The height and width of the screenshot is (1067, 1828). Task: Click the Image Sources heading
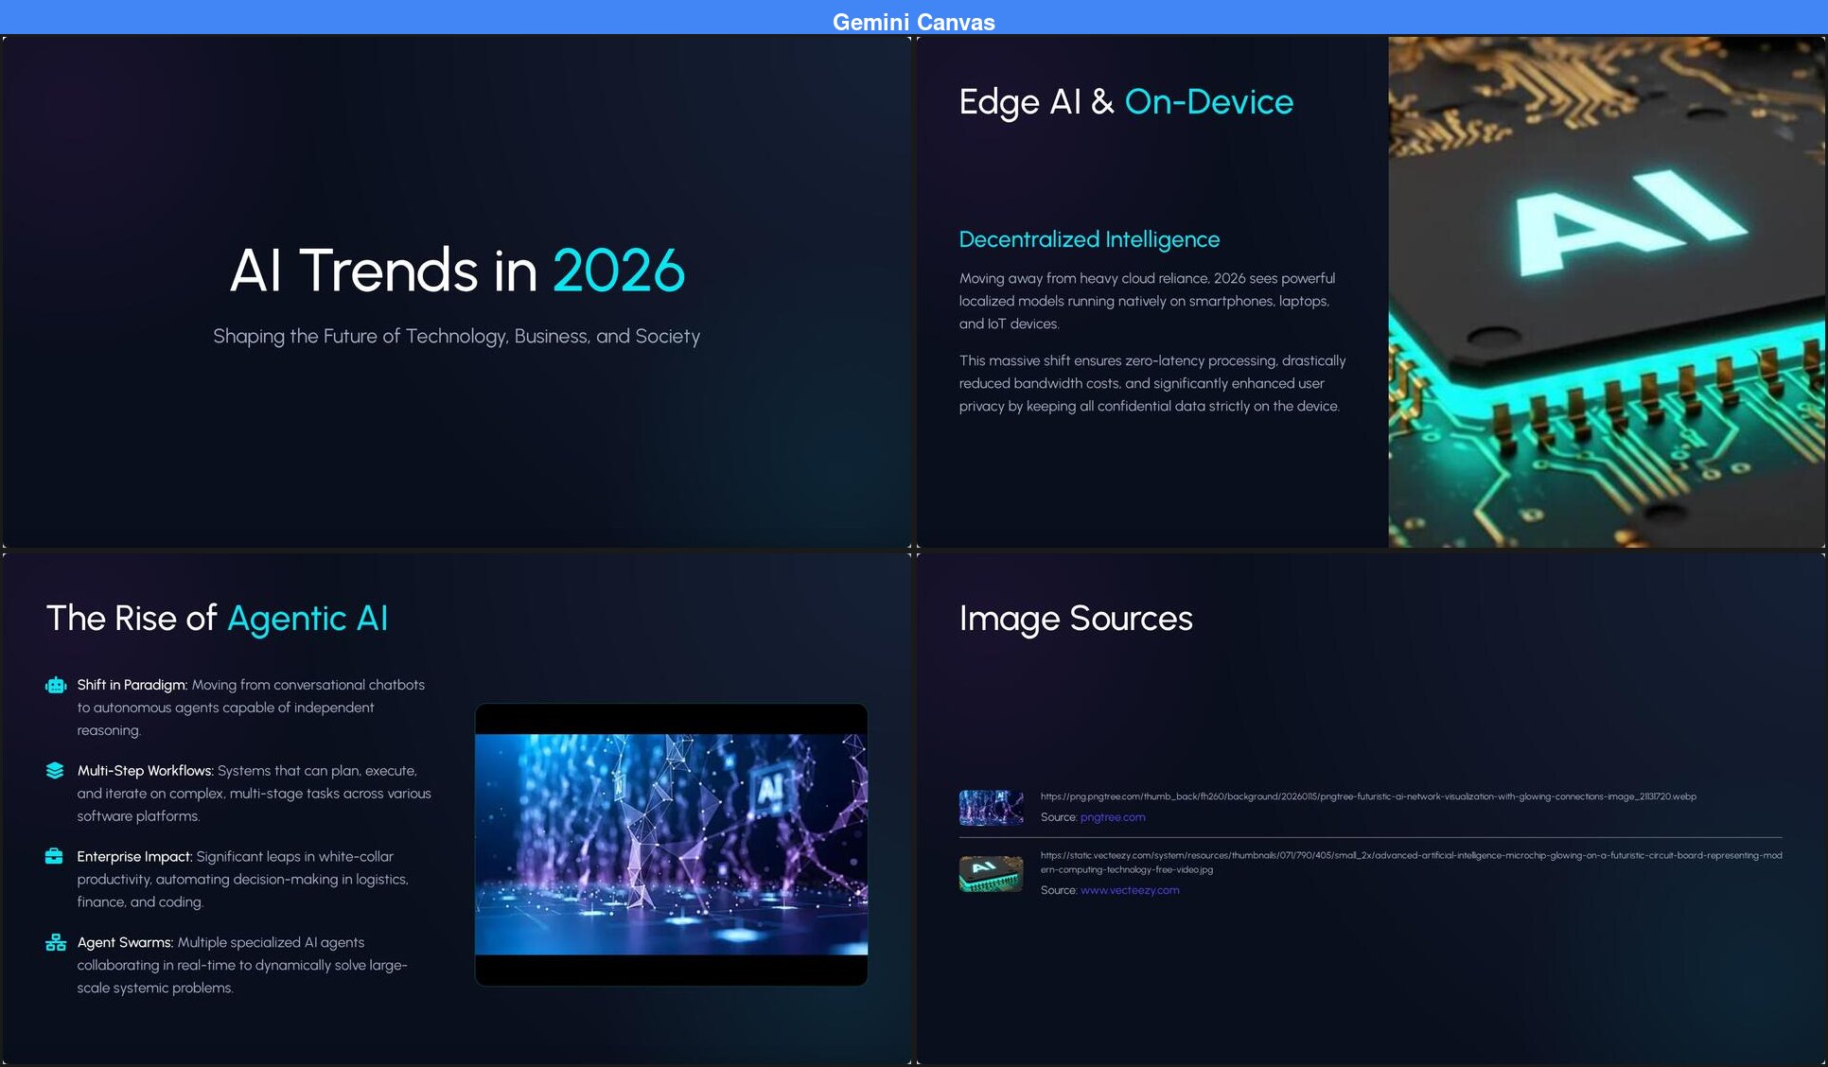tap(1075, 619)
